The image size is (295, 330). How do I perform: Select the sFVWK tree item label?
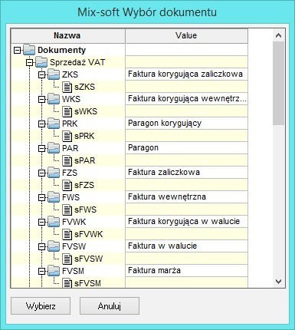point(89,234)
